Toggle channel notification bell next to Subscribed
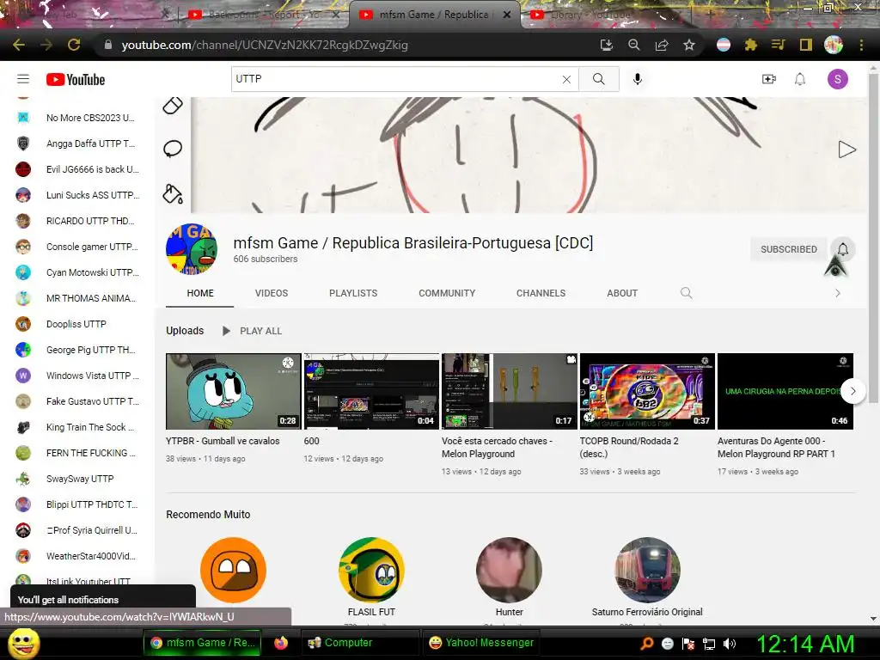Viewport: 880px width, 660px height. tap(842, 249)
